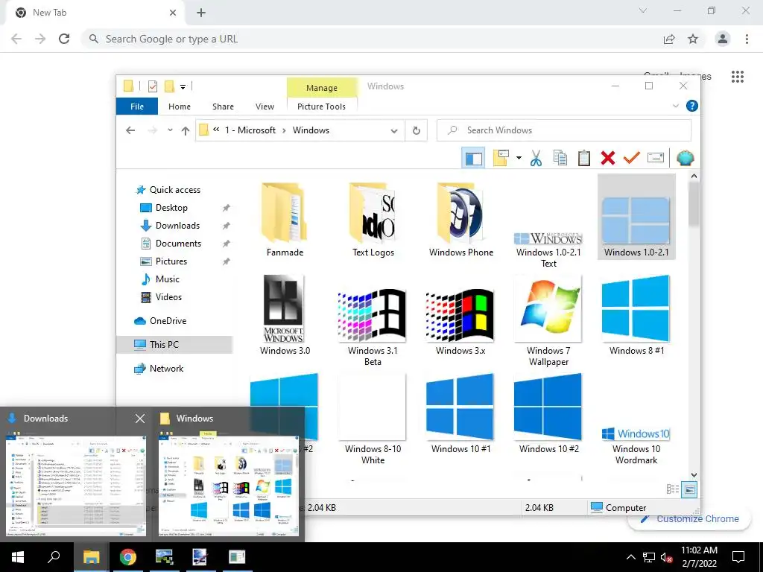The image size is (763, 572).
Task: Go up one folder level in Explorer
Action: [186, 130]
